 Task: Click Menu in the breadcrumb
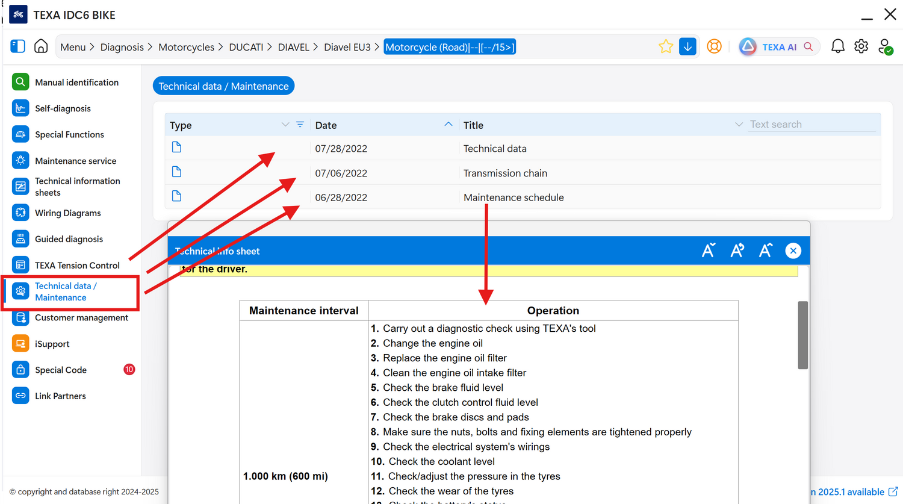coord(73,47)
